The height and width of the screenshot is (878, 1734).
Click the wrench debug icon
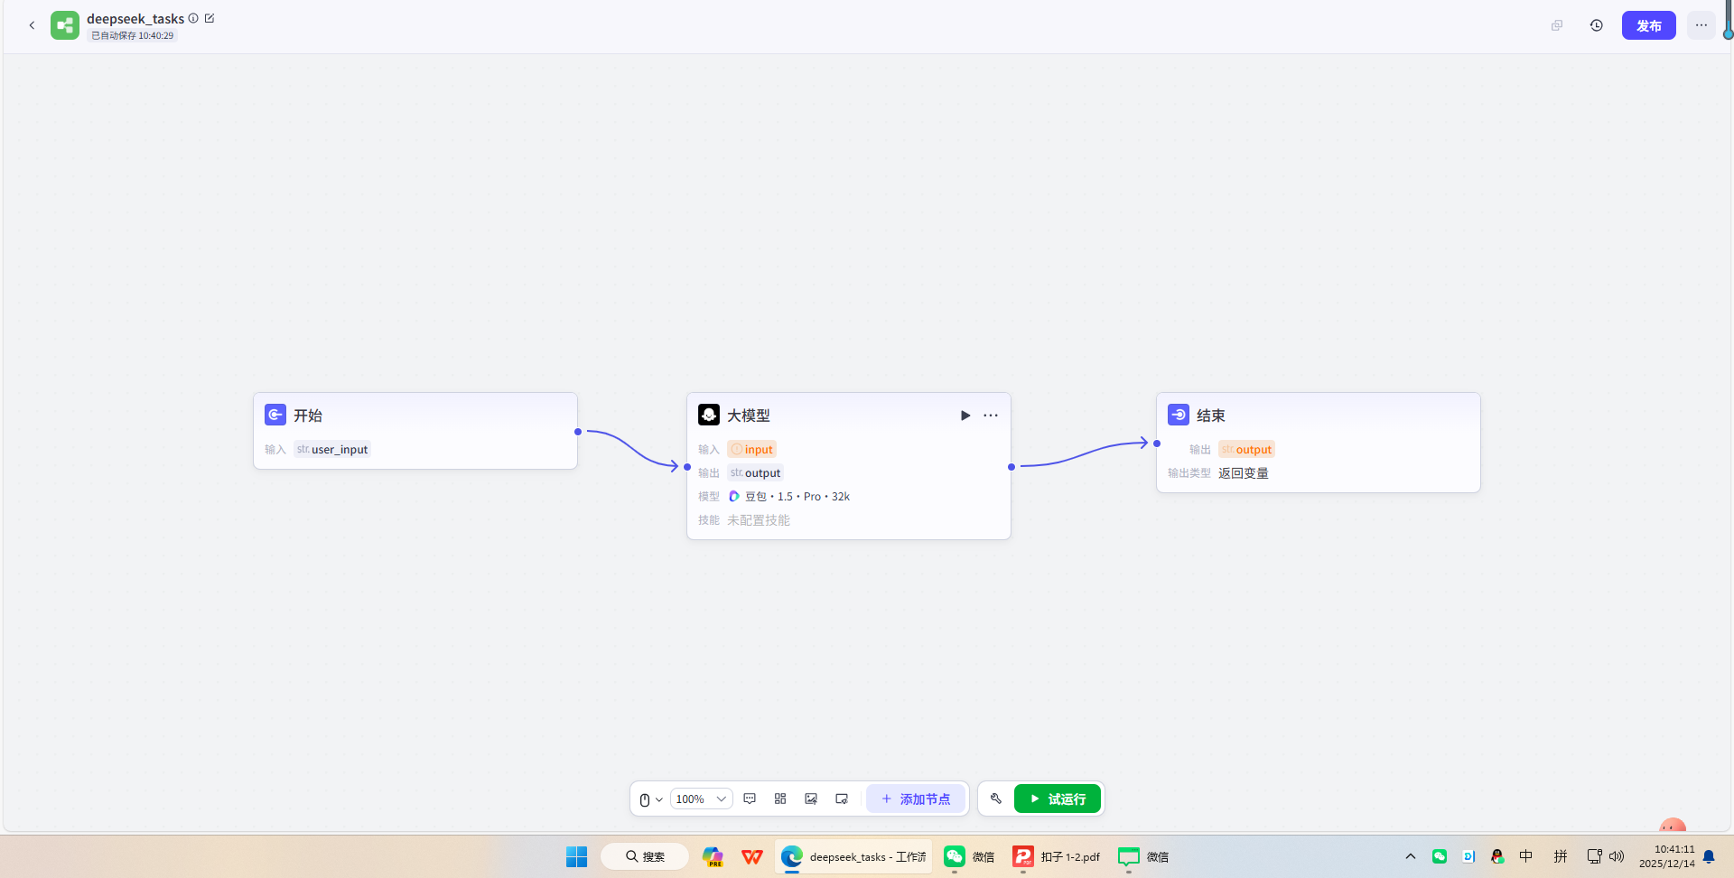pos(996,799)
